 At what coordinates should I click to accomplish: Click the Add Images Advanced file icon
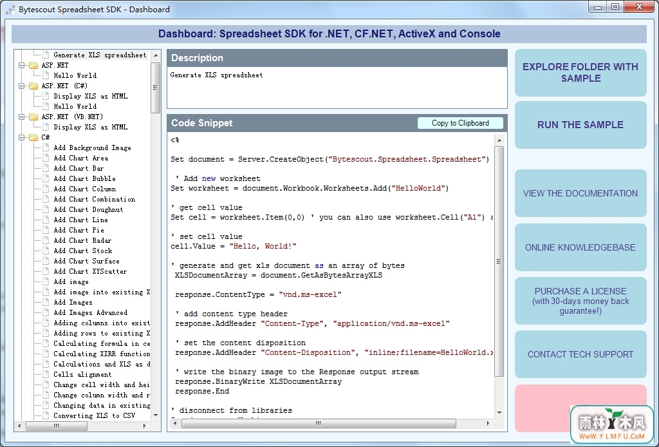tap(46, 312)
